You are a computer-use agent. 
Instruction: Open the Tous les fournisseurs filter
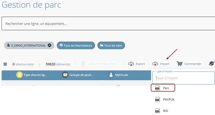tap(76, 46)
